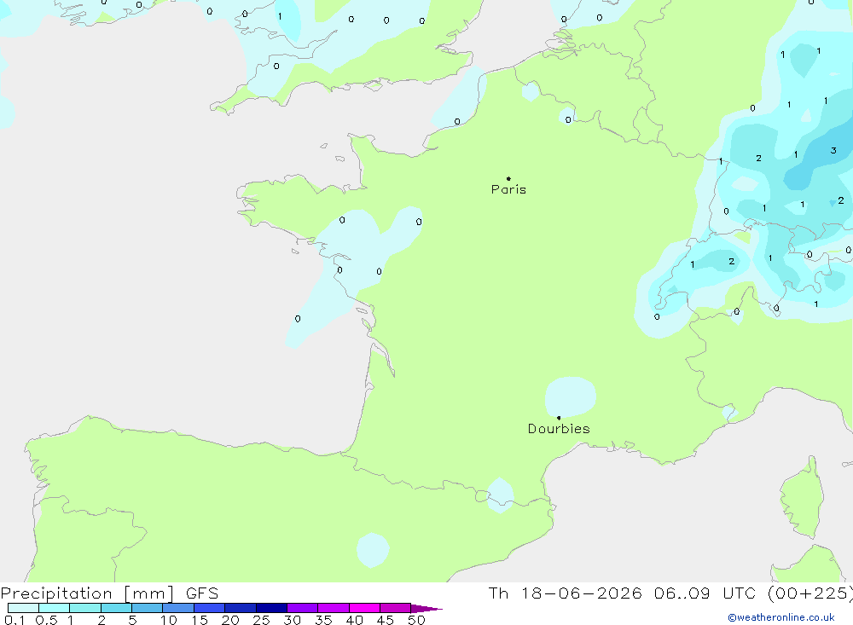This screenshot has height=625, width=853.
Task: Click the small blue patch in Spain
Action: pos(373,550)
